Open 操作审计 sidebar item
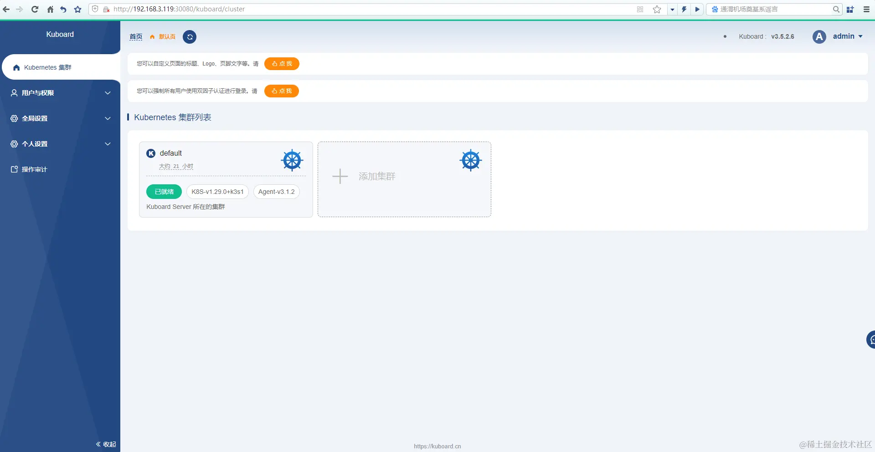 60,169
